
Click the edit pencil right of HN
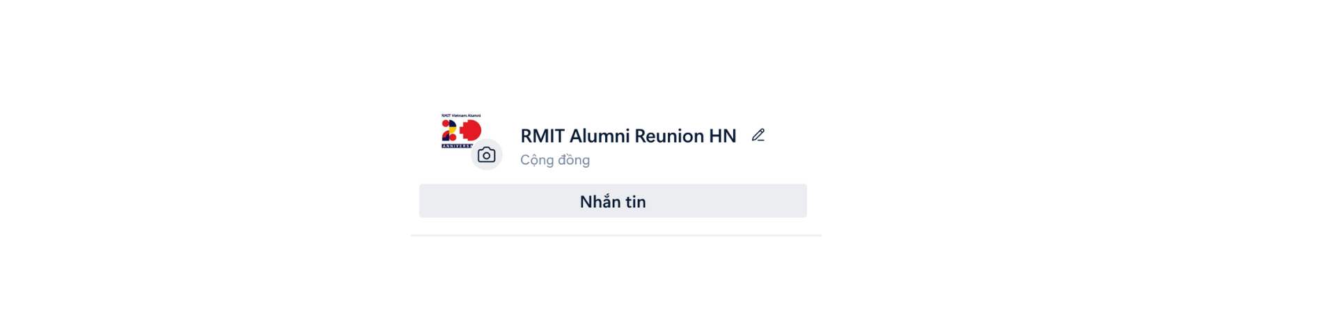coord(758,135)
